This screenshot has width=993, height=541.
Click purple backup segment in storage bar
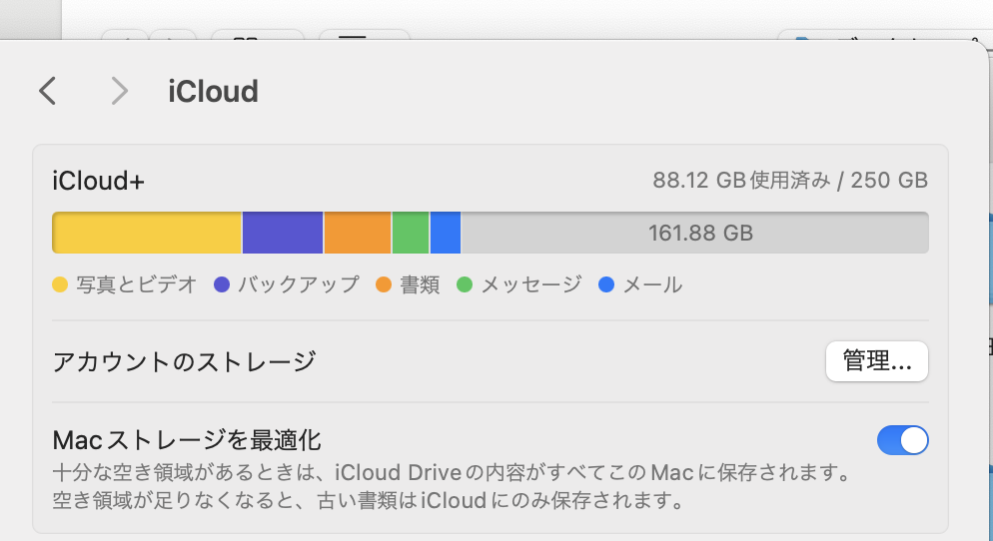283,233
